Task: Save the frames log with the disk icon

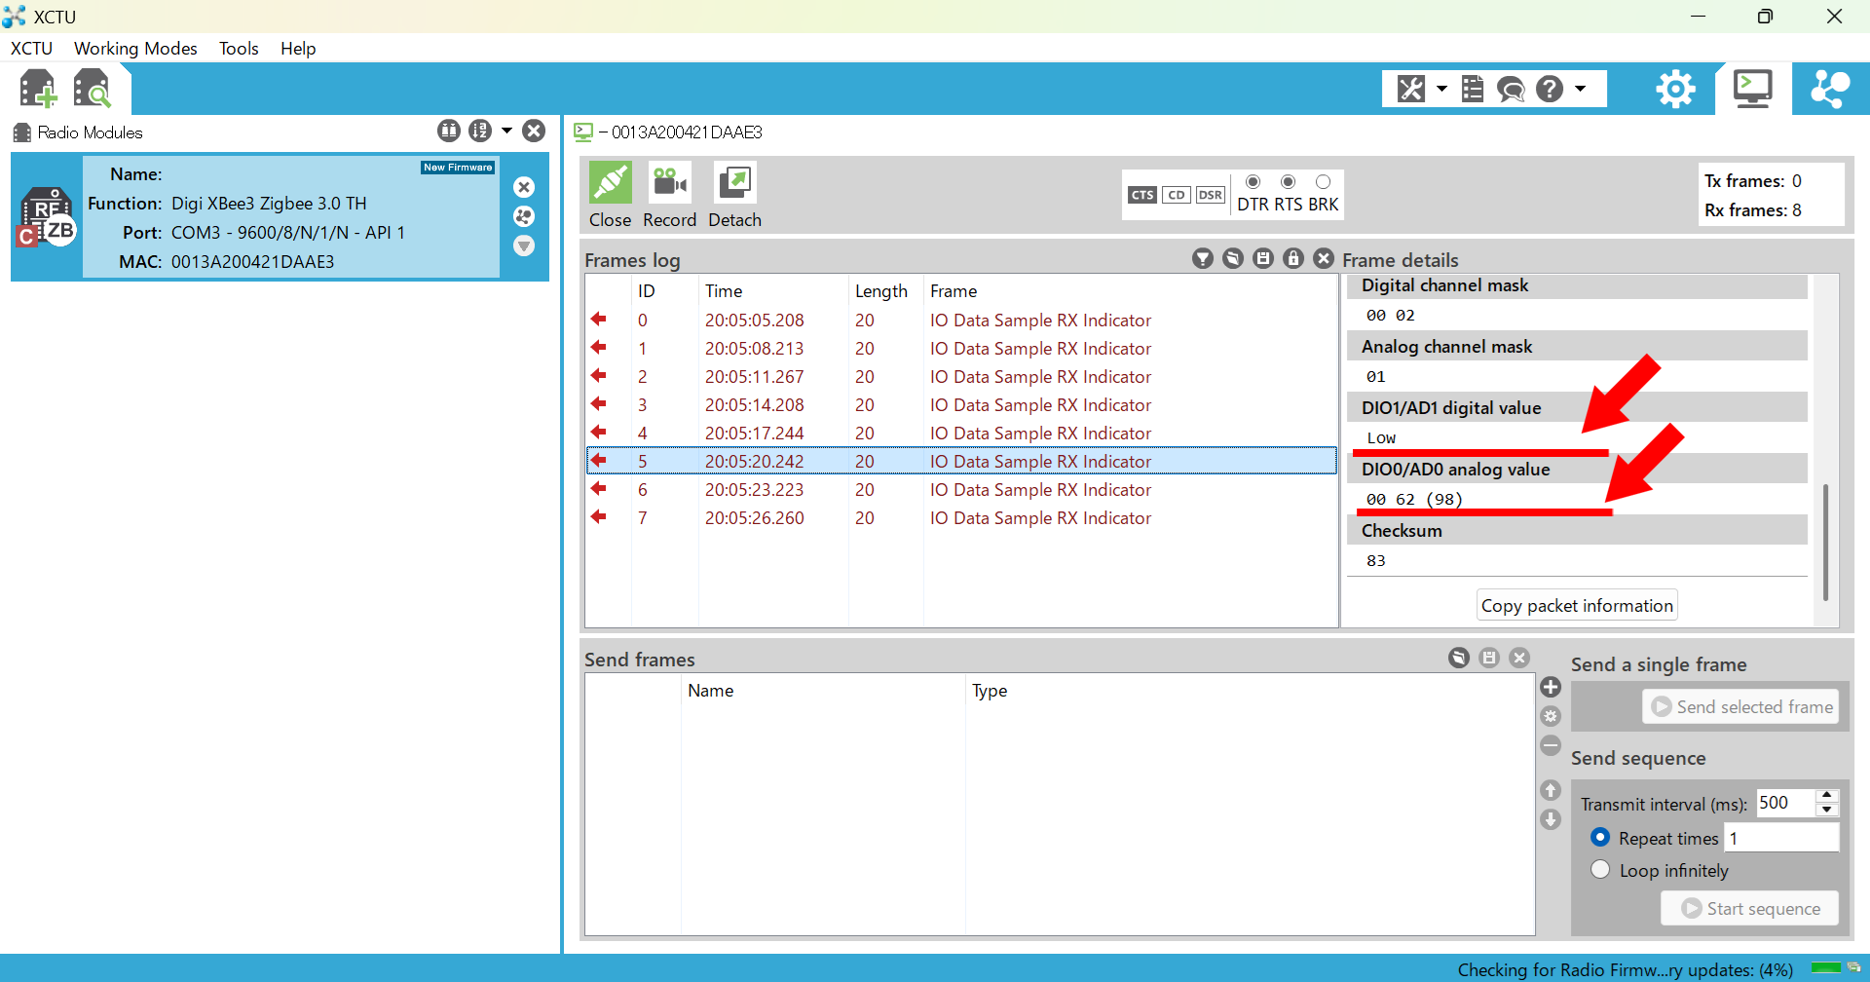Action: pos(1263,258)
